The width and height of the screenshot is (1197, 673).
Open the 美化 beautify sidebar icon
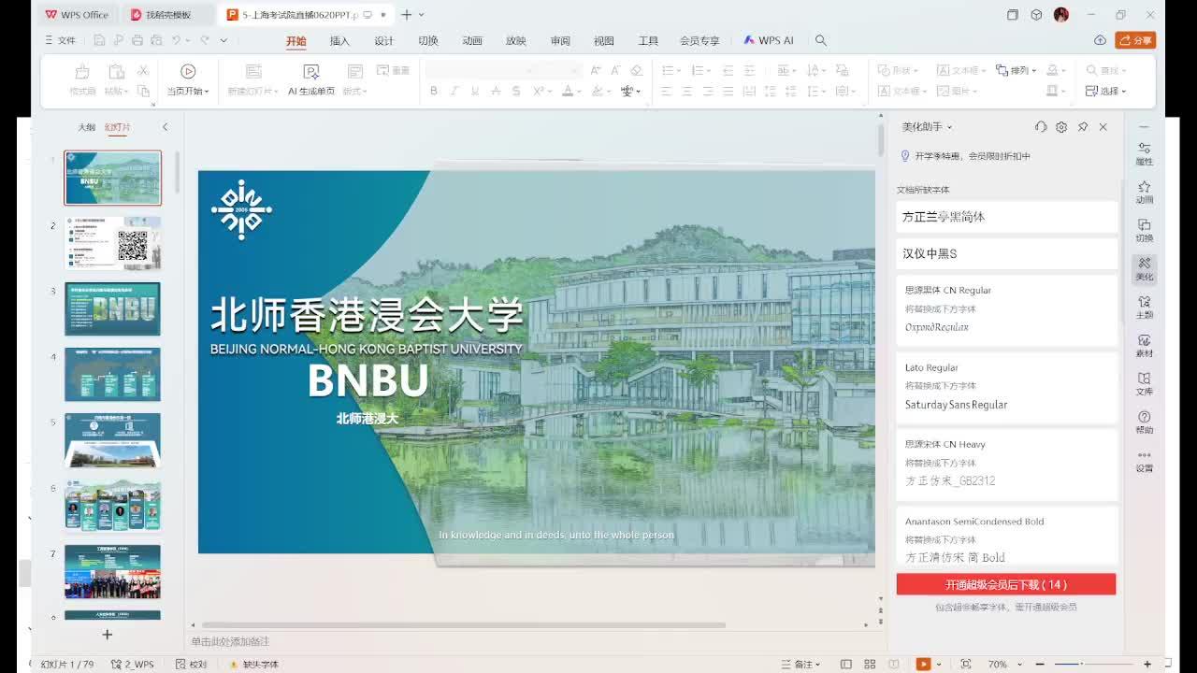(1145, 269)
